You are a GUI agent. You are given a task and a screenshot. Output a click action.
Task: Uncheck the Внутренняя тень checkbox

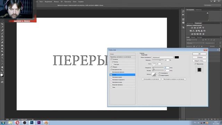point(111,69)
